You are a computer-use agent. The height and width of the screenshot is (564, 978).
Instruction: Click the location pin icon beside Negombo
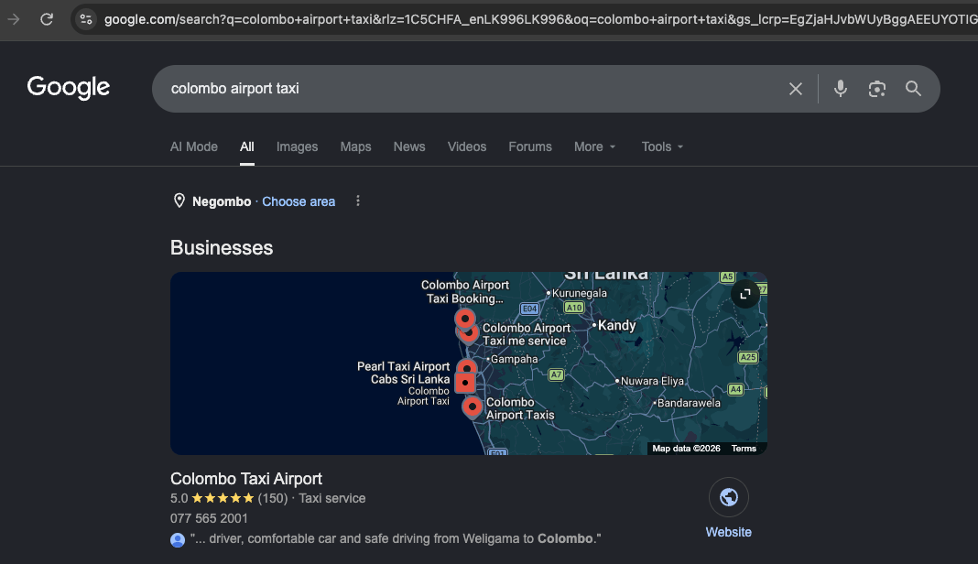179,201
